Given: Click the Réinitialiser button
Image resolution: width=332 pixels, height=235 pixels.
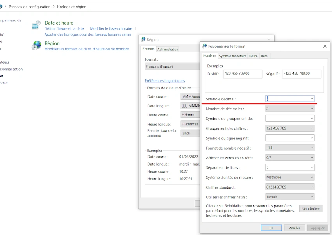Looking at the screenshot, I should pos(311,208).
